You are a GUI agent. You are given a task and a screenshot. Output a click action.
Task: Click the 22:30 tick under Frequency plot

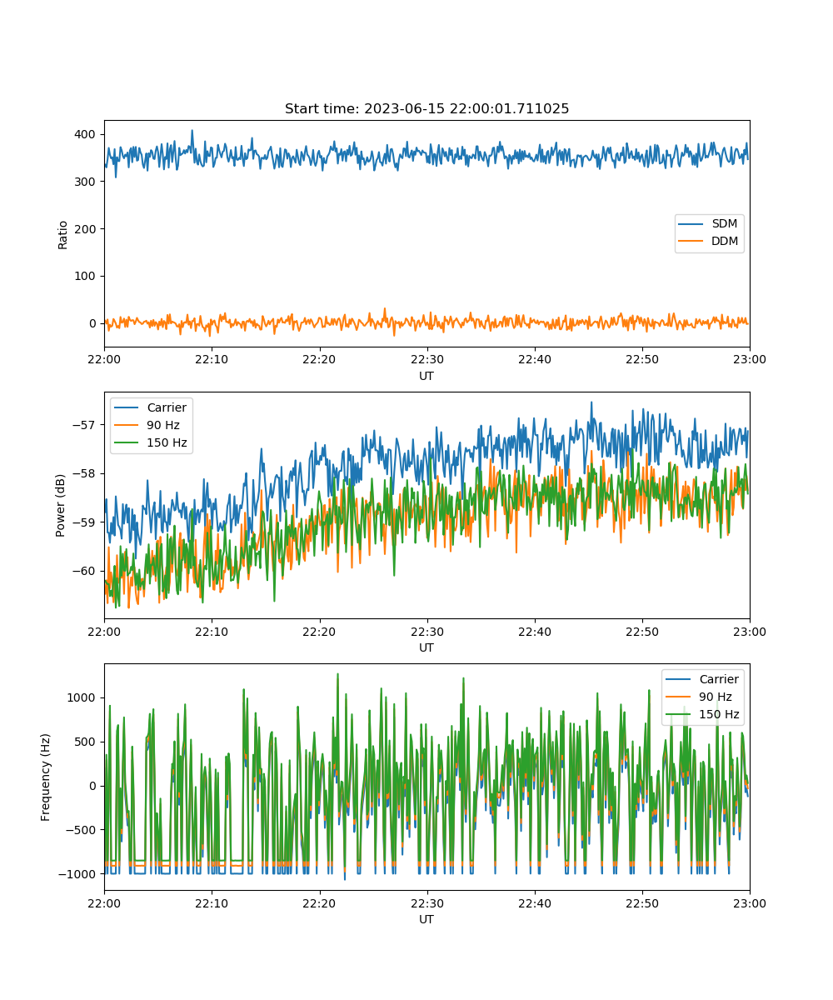(x=426, y=902)
